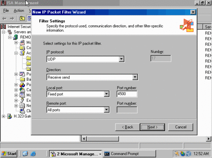Viewport: 212px width, 158px height.
Task: Click the Back button in the wizard
Action: 128,127
